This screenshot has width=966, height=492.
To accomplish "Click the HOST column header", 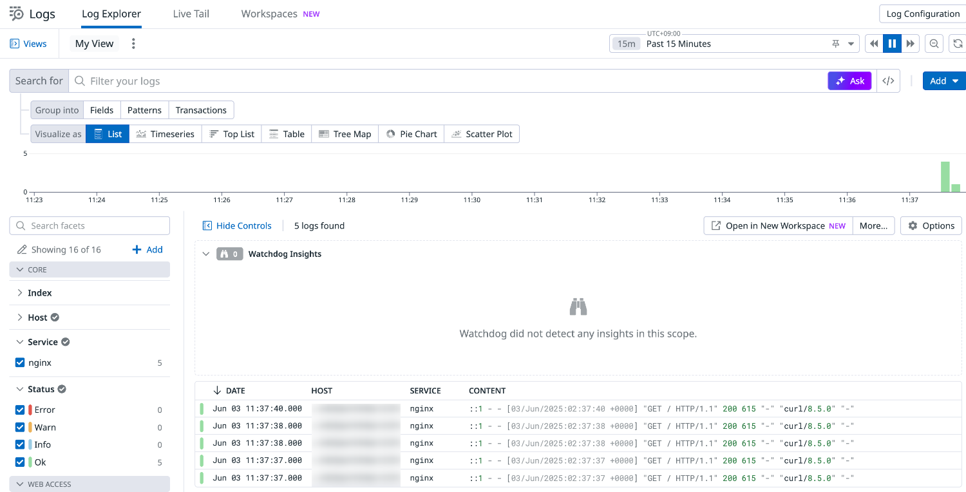I will [x=322, y=391].
